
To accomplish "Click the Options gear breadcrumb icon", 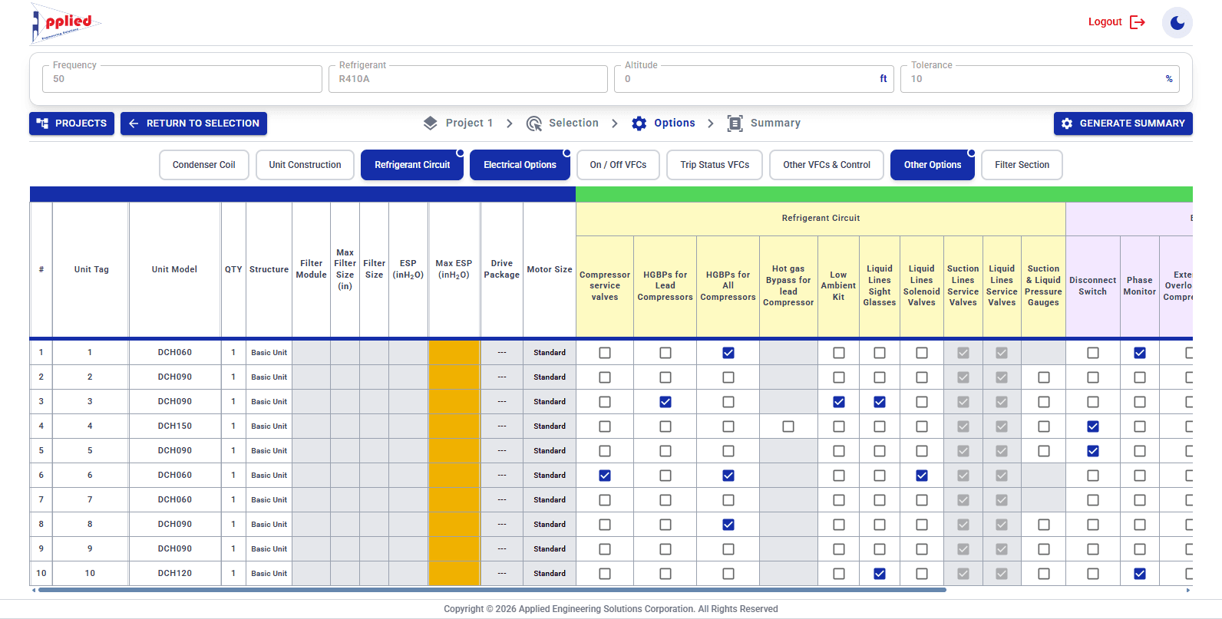I will (x=639, y=123).
